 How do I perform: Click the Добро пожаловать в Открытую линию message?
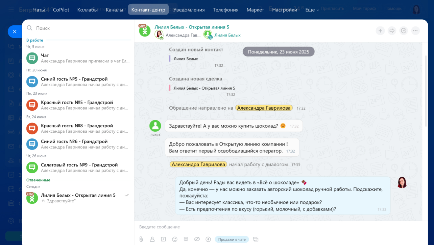click(x=232, y=147)
